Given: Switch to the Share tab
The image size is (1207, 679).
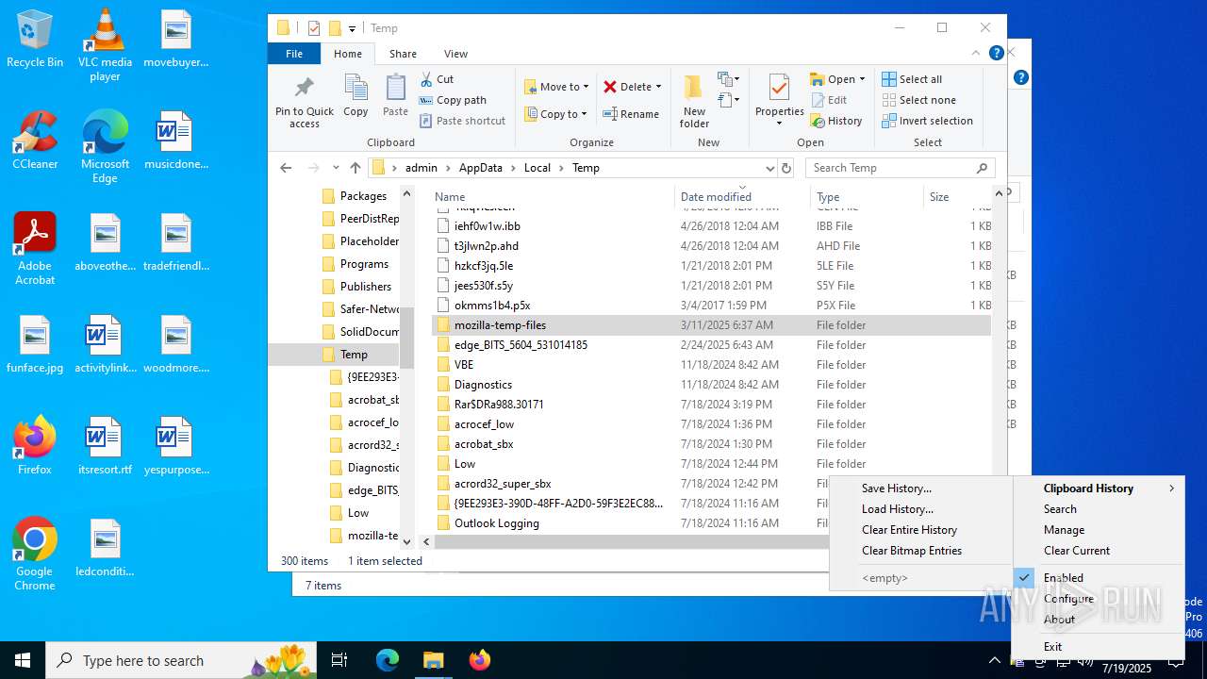Looking at the screenshot, I should coord(403,54).
